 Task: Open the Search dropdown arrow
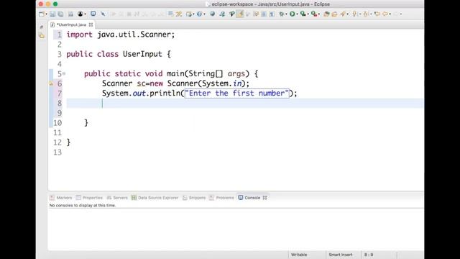(x=348, y=14)
